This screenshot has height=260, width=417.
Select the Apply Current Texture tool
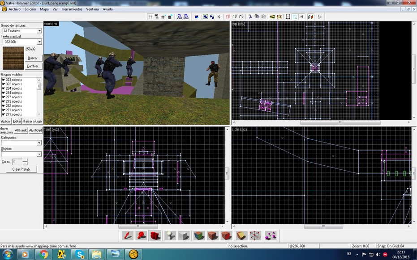coord(213,235)
